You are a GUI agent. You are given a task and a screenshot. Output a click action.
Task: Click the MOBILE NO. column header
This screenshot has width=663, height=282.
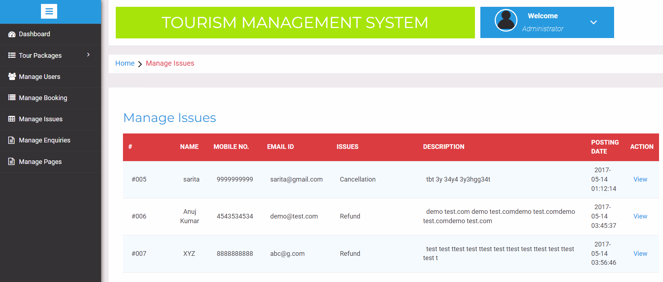click(231, 147)
